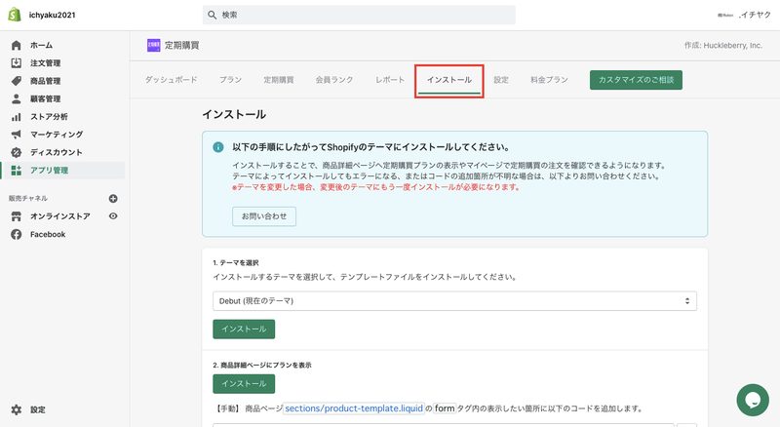Viewport: 780px width, 427px height.
Task: Click the Shopify bag logo
Action: click(15, 15)
